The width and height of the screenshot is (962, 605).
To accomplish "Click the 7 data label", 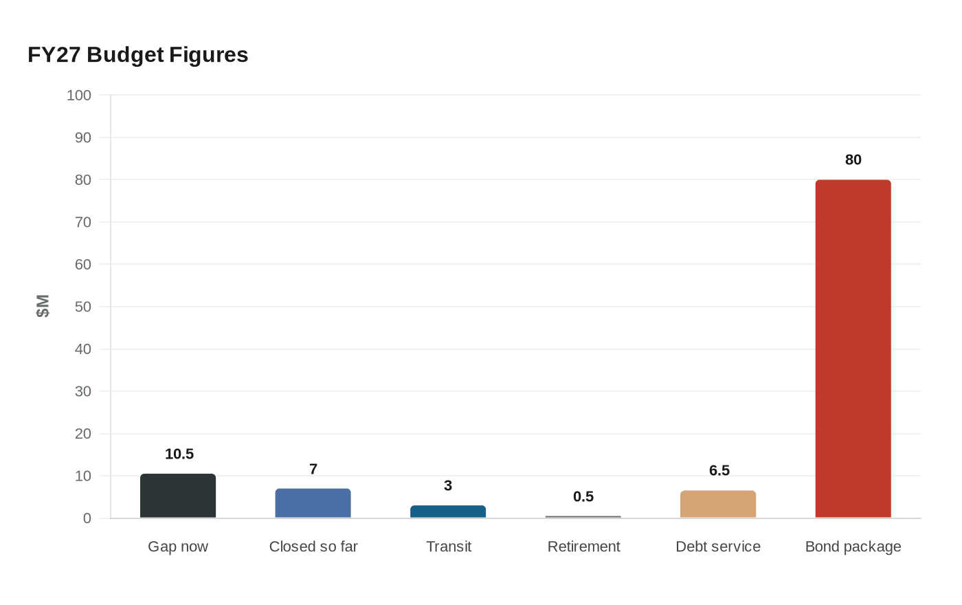I will point(313,469).
